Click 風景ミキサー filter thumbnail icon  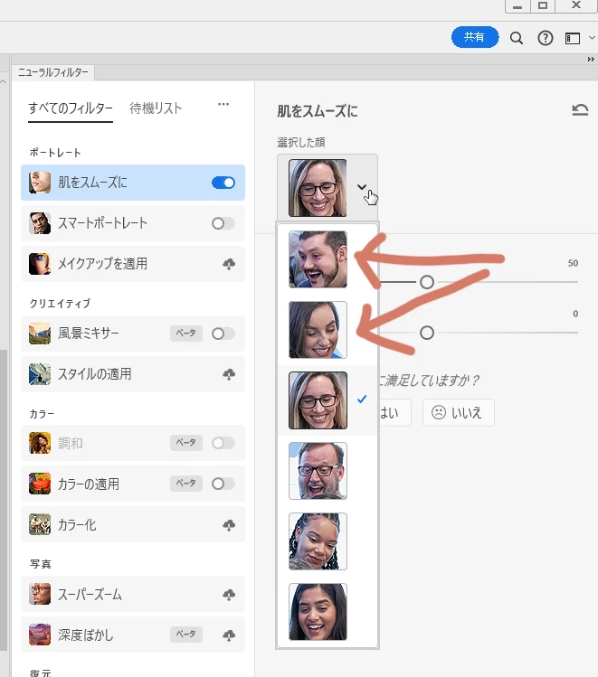click(x=40, y=334)
